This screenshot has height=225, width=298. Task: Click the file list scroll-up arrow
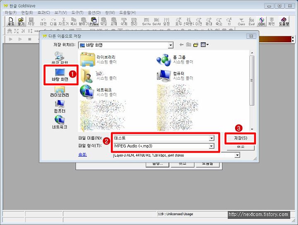[x=252, y=53]
